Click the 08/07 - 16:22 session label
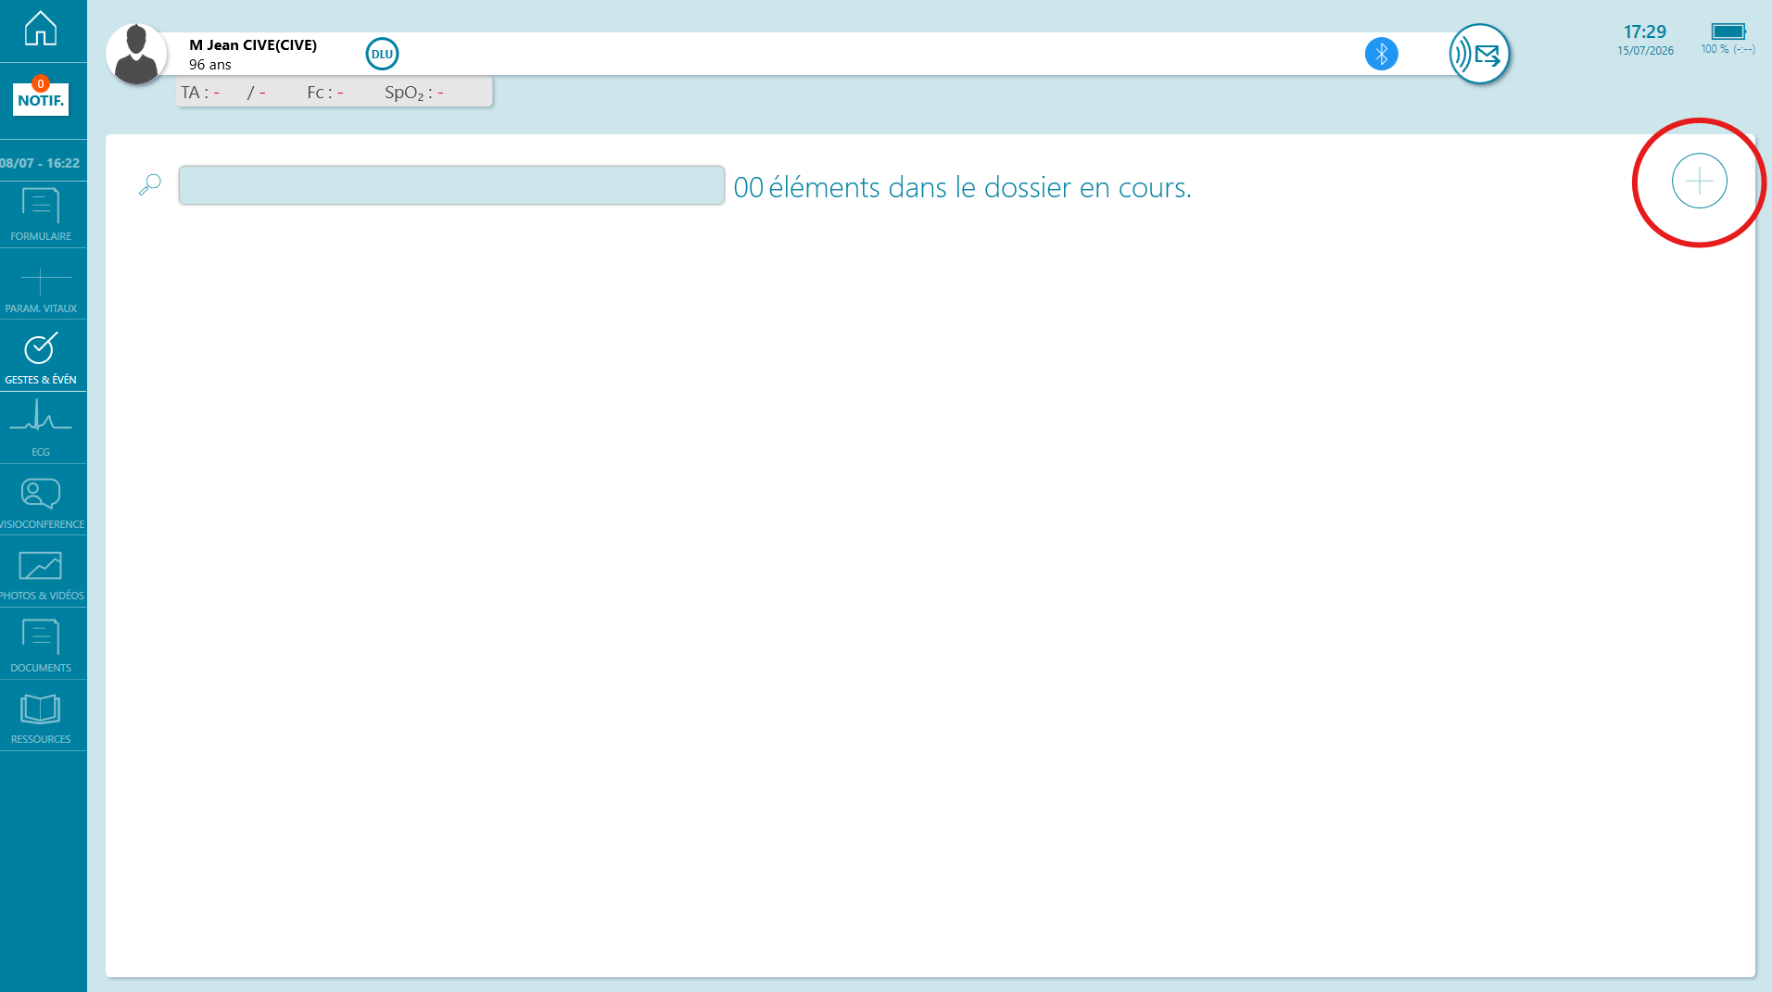Screen dimensions: 1772x992 pyautogui.click(x=41, y=163)
